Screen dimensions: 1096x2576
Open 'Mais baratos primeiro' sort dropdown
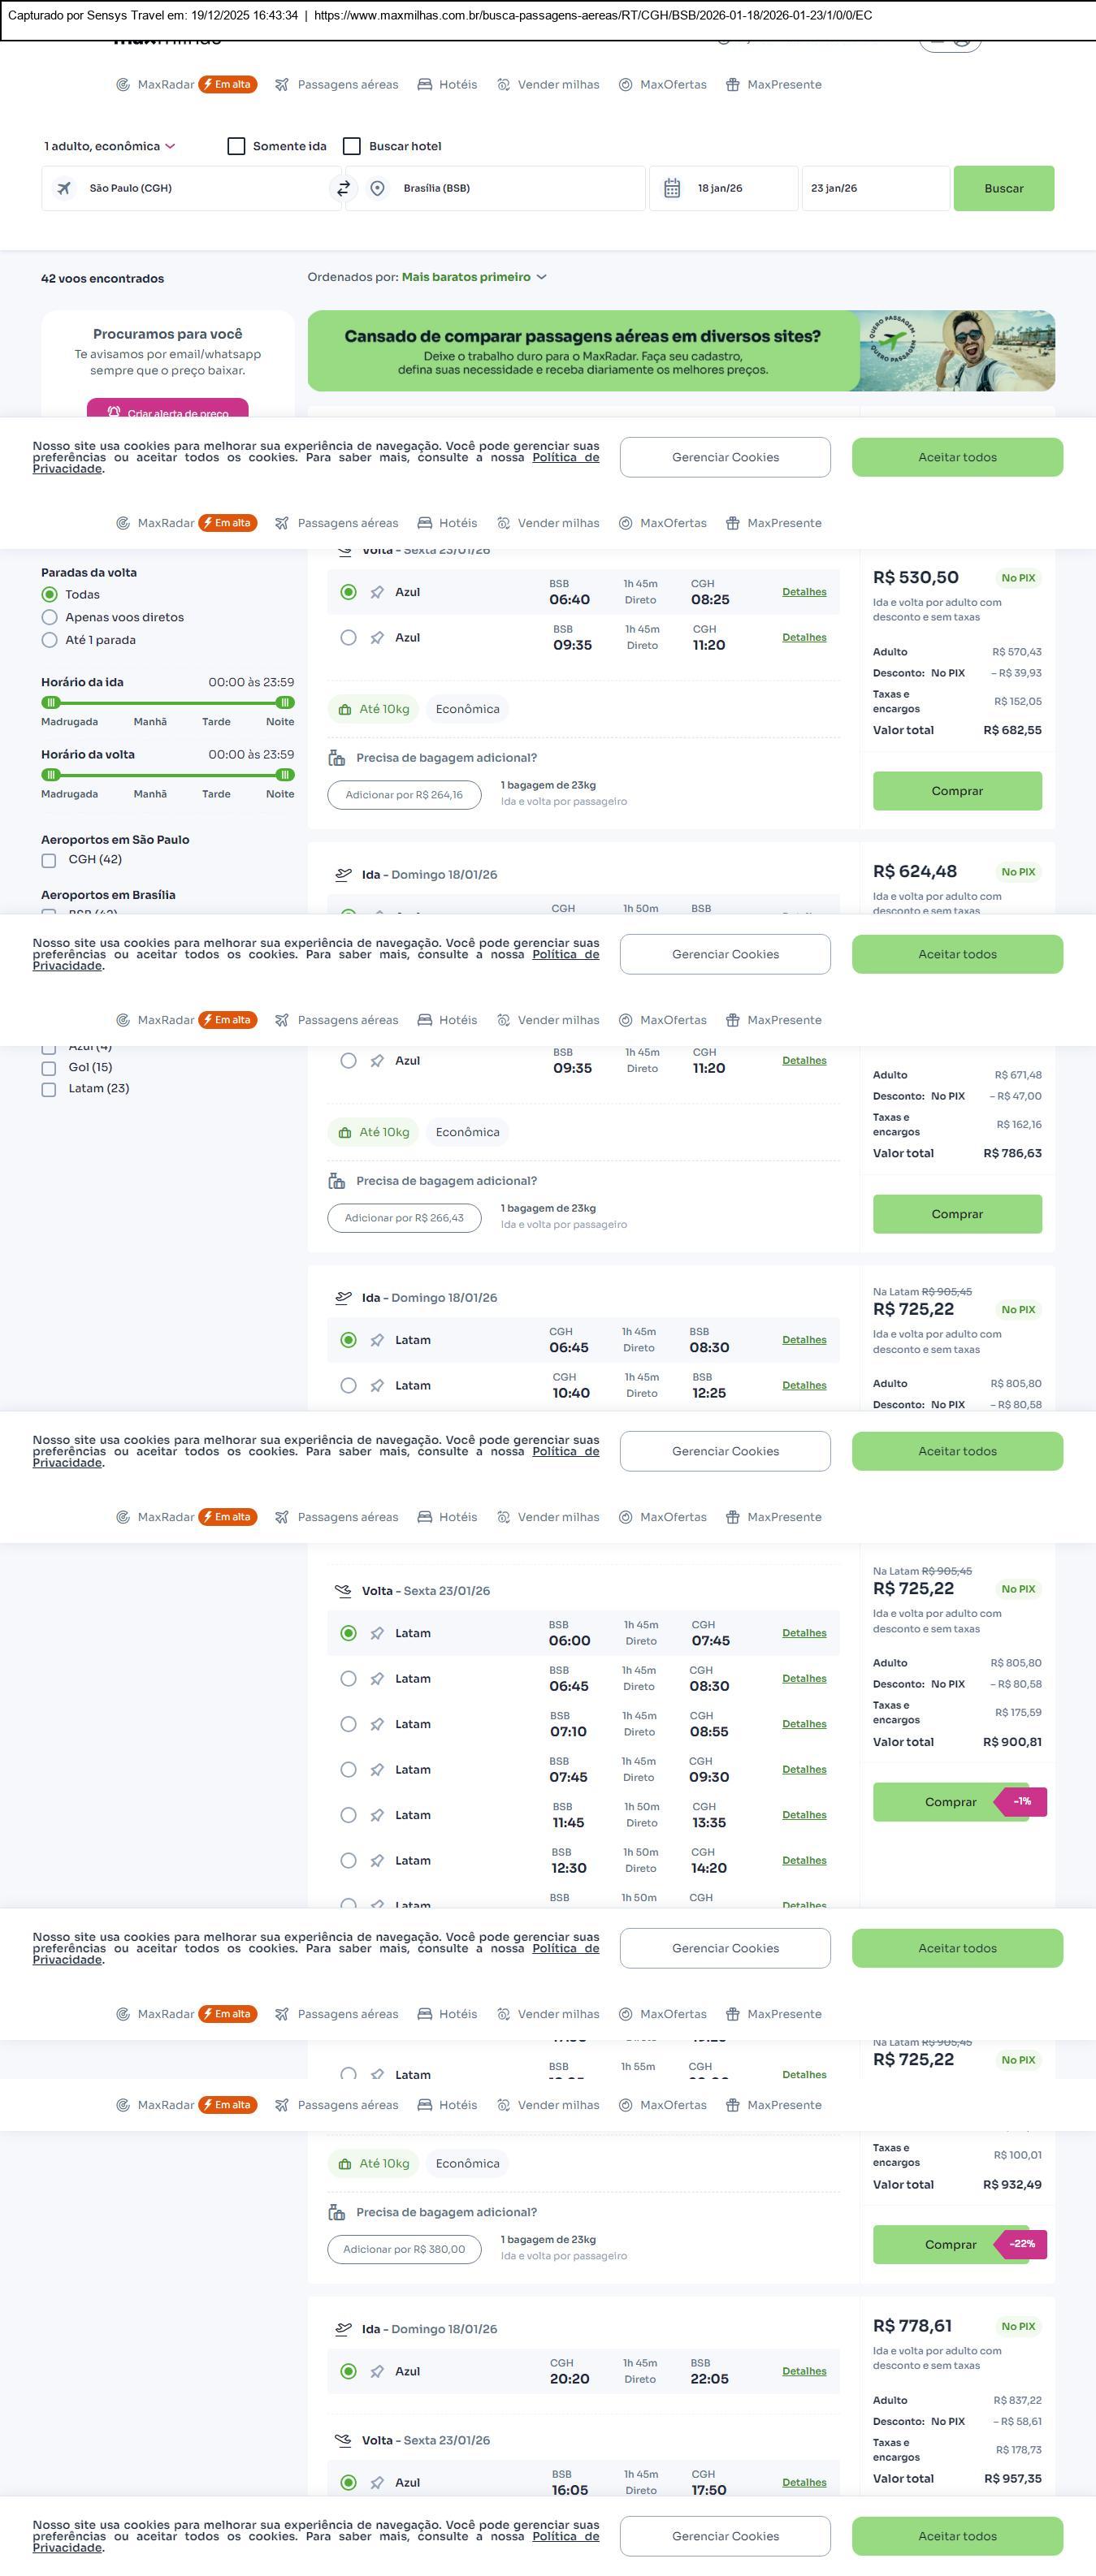[x=474, y=277]
